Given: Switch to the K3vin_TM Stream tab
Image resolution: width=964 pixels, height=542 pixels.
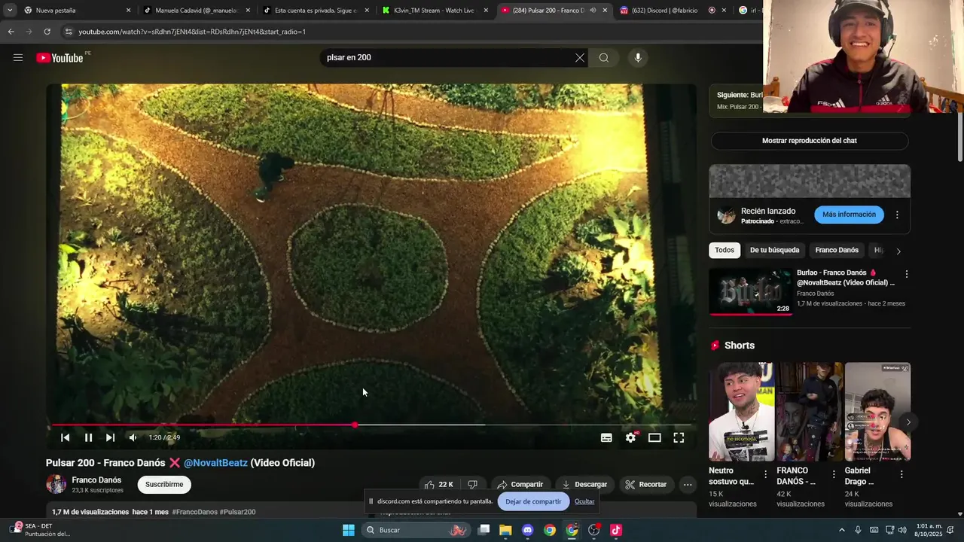Looking at the screenshot, I should [434, 11].
